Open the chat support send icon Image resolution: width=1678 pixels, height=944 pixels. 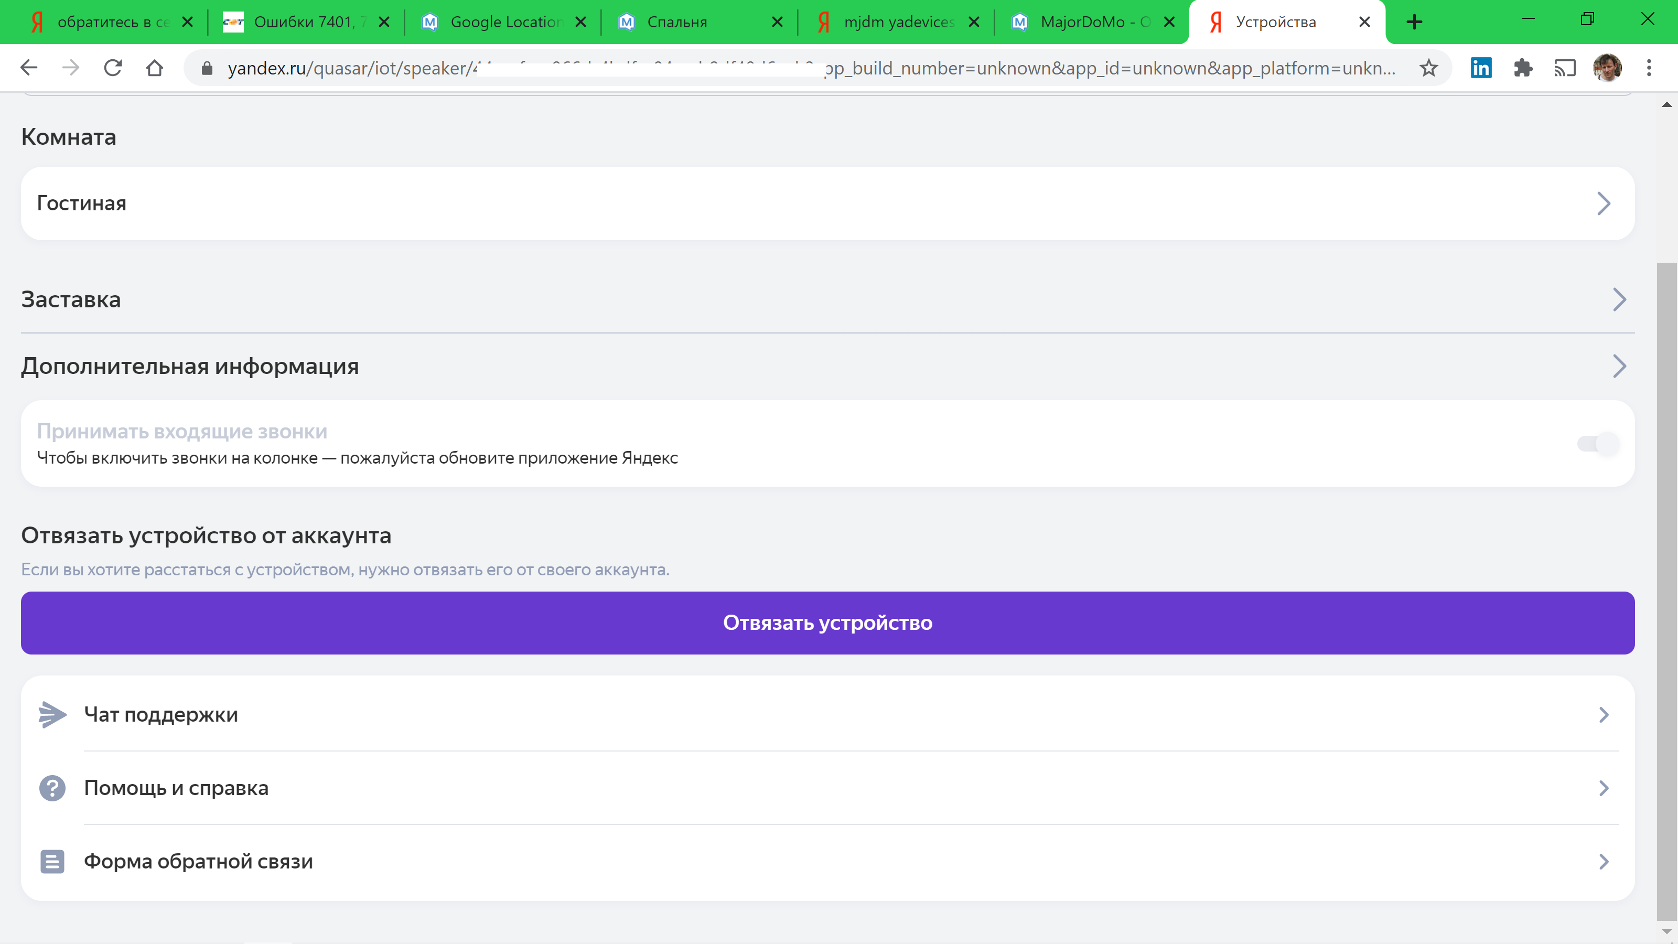[52, 714]
